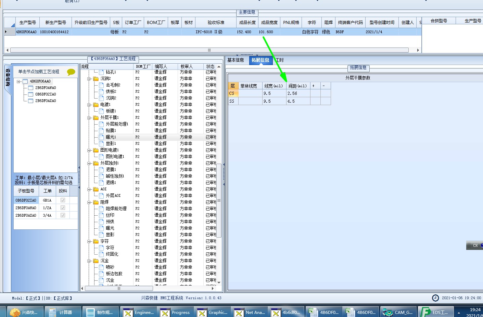Open the CAM_G taskbar application

pyautogui.click(x=399, y=312)
